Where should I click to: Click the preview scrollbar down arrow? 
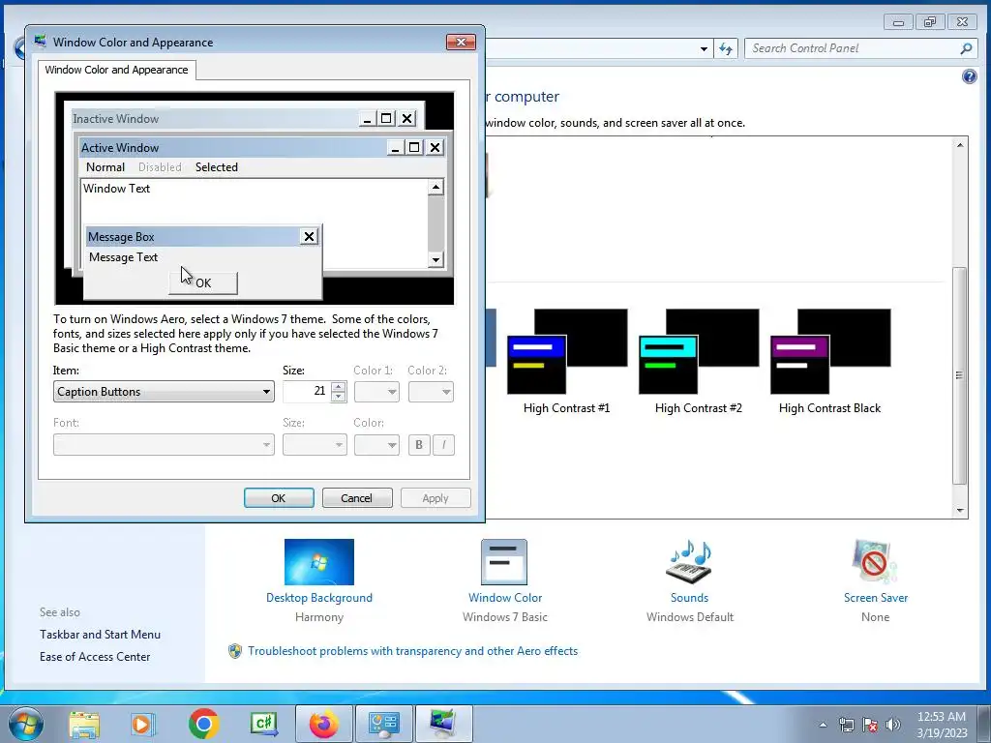tap(435, 259)
